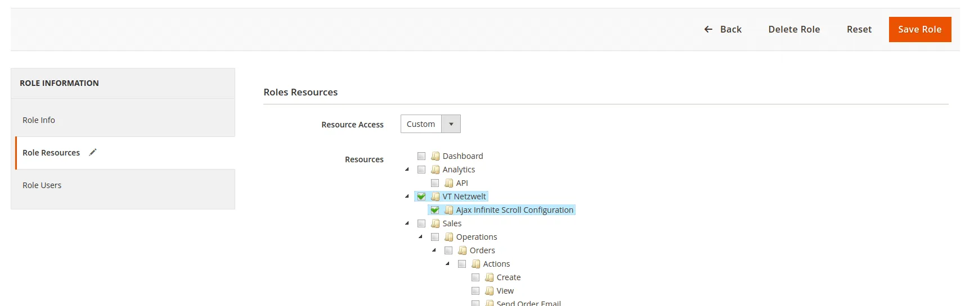Open the Role Users tab
Image resolution: width=974 pixels, height=306 pixels.
[x=42, y=185]
